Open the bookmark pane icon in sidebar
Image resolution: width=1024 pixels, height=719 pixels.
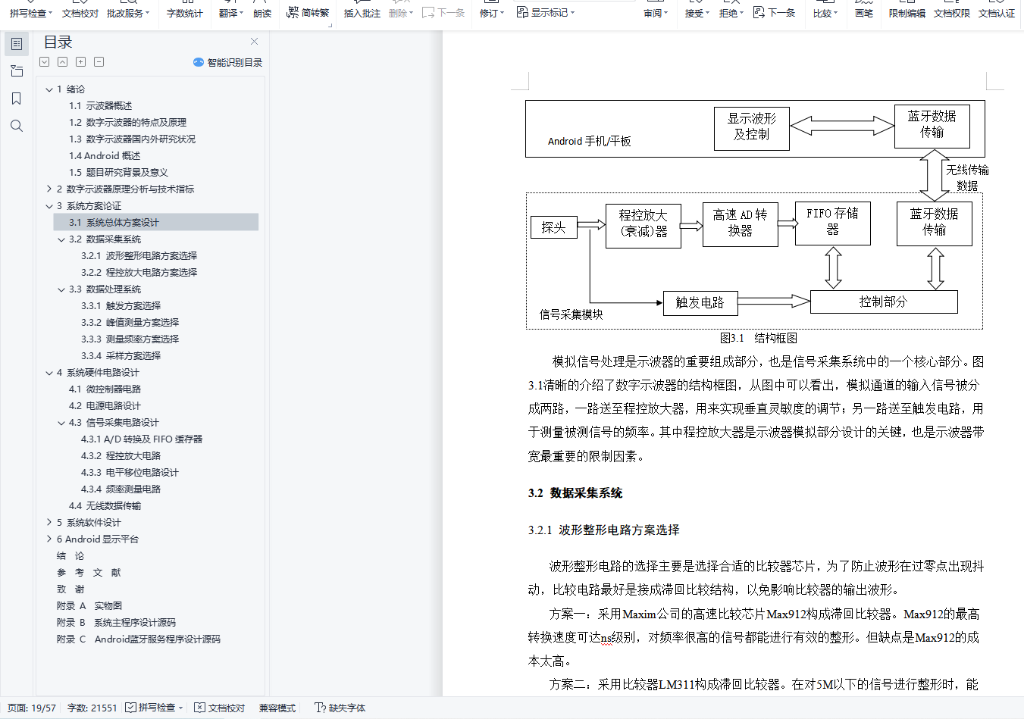click(x=17, y=98)
